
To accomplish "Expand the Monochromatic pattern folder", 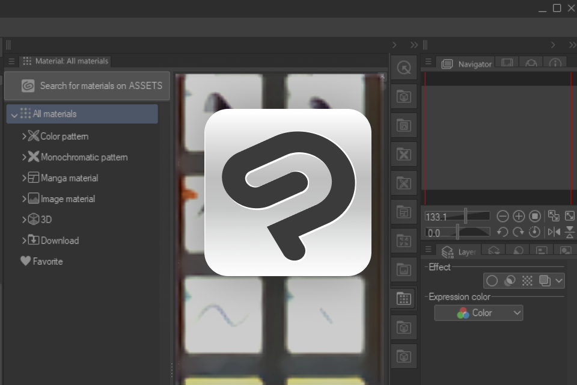I will point(24,158).
